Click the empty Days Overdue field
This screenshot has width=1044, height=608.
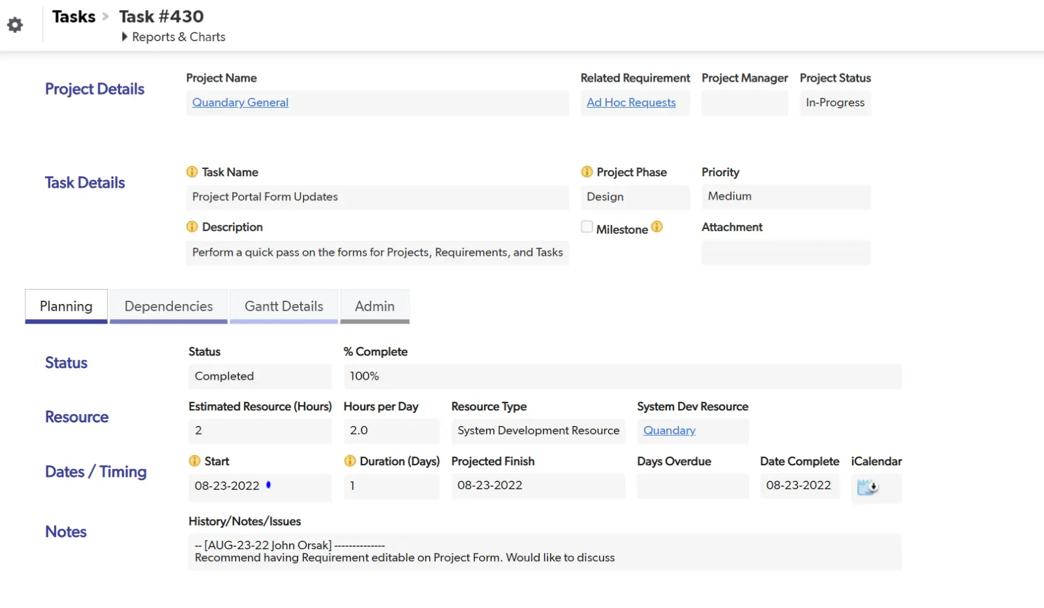pyautogui.click(x=693, y=486)
